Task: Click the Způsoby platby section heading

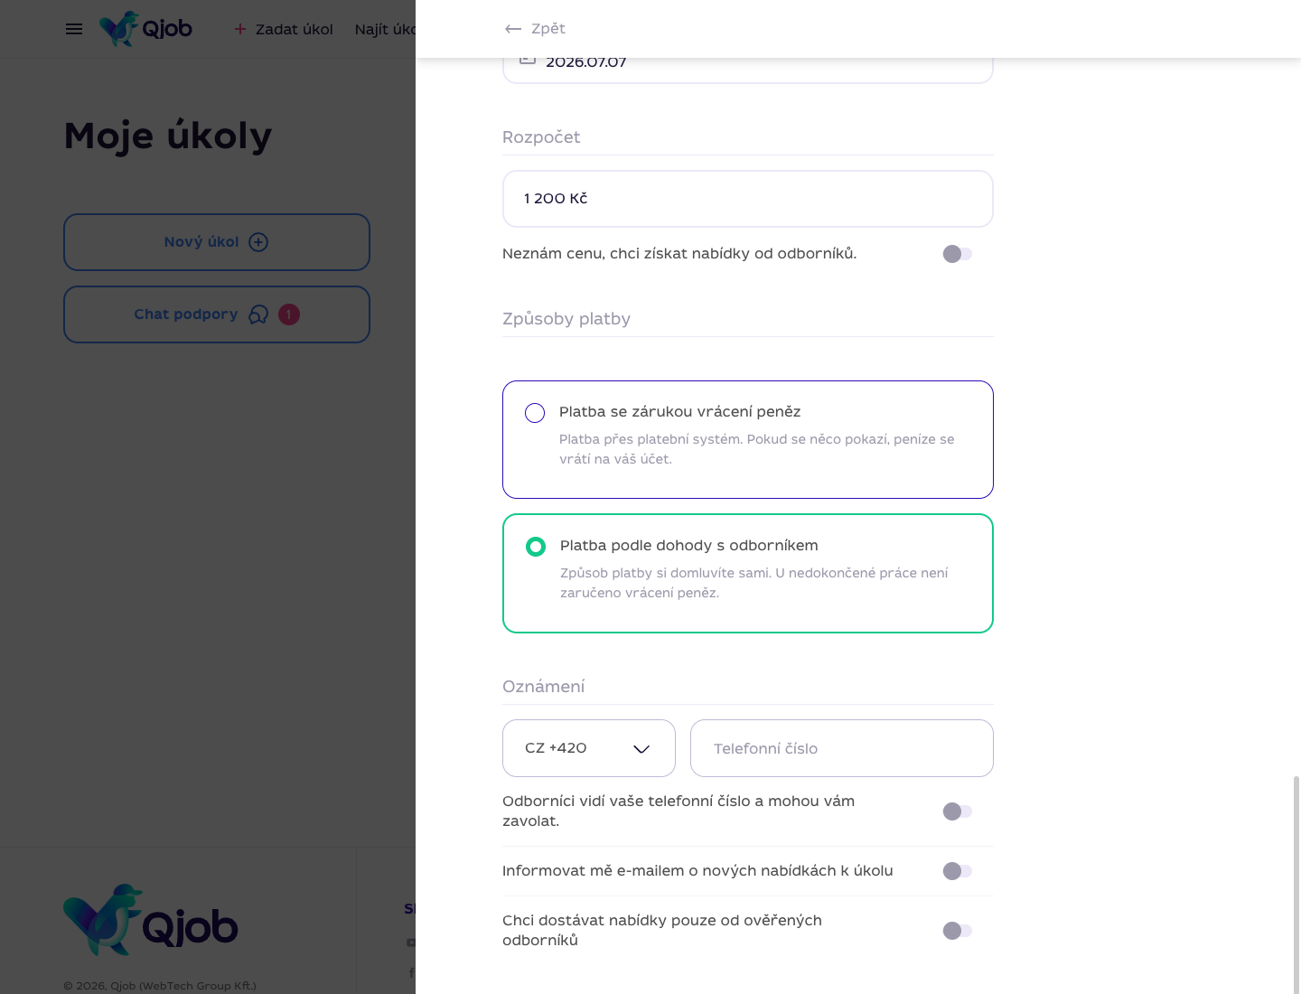Action: [566, 319]
